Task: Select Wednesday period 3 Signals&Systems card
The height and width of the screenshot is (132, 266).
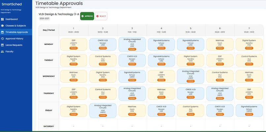Action: [132, 76]
